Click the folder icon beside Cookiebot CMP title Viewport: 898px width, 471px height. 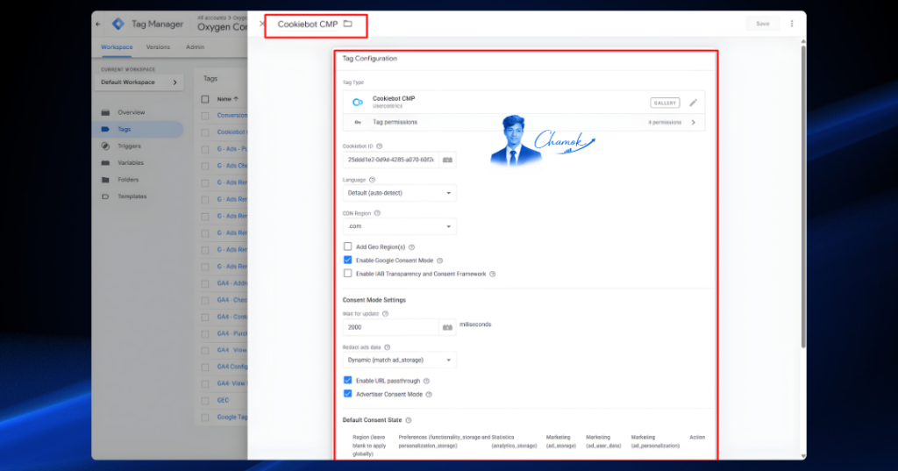[x=347, y=24]
